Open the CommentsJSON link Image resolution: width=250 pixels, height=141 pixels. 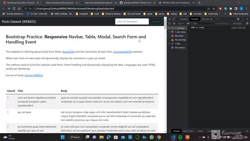[x=122, y=52]
